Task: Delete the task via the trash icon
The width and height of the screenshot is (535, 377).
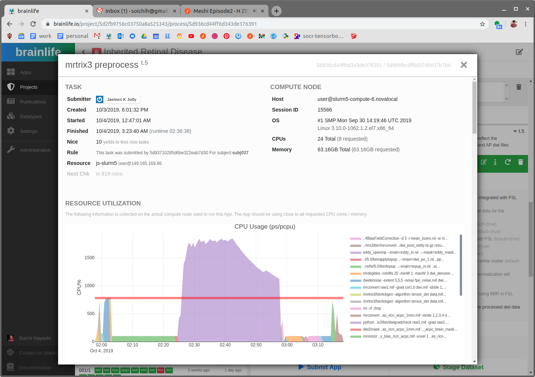Action: (x=520, y=162)
